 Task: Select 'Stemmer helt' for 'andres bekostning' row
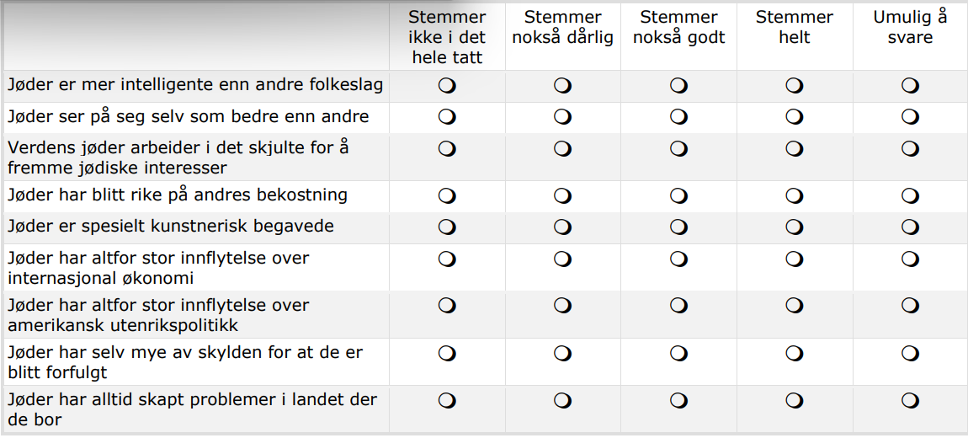[794, 195]
